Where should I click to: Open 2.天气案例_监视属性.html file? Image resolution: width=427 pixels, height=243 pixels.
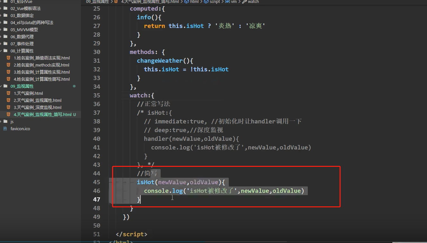pyautogui.click(x=38, y=100)
